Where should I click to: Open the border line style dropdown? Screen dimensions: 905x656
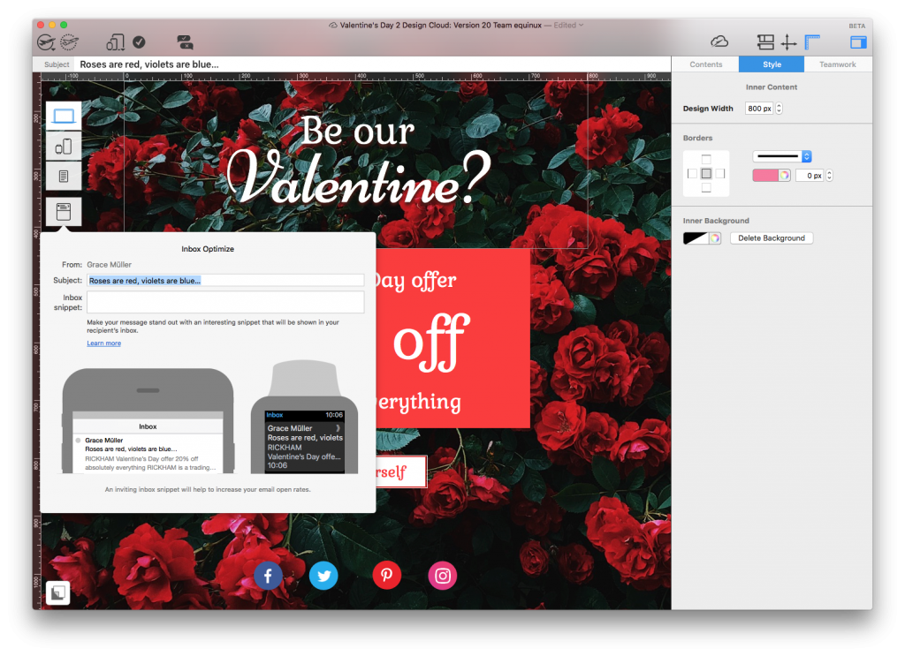pos(782,156)
